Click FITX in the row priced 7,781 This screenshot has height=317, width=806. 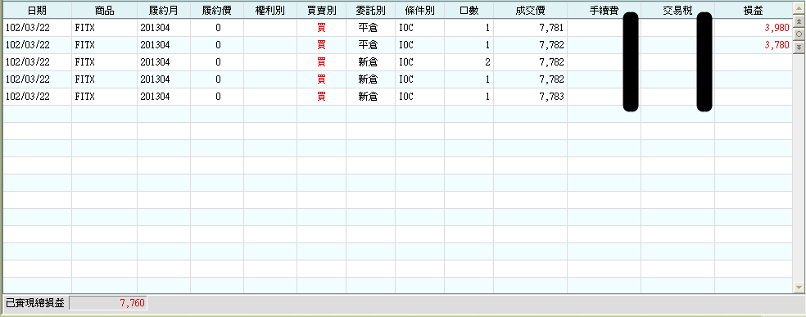coord(85,28)
